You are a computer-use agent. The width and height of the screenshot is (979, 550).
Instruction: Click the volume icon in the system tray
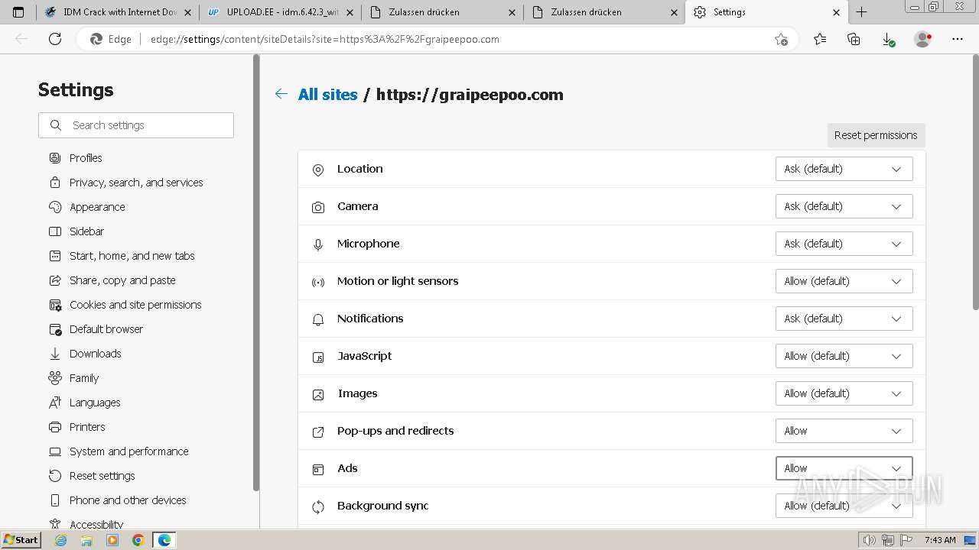[x=870, y=540]
